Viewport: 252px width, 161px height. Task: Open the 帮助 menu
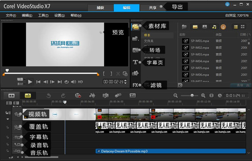pyautogui.click(x=76, y=15)
